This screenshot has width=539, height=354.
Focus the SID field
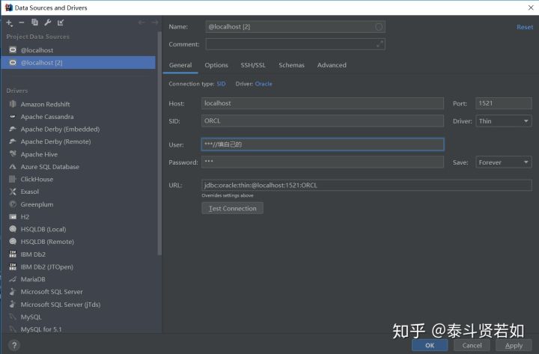(x=323, y=121)
